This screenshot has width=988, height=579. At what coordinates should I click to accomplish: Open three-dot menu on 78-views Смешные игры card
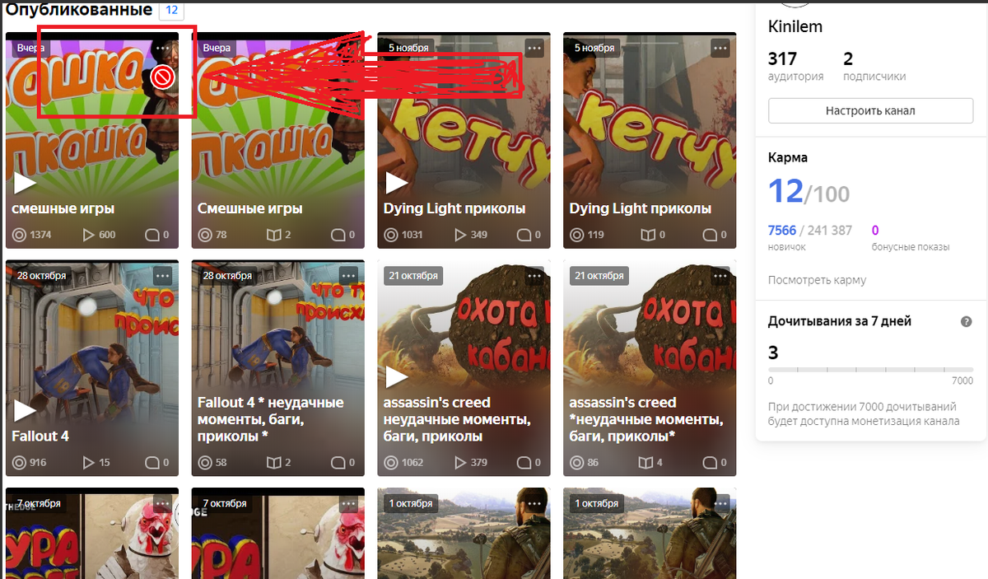pyautogui.click(x=348, y=49)
